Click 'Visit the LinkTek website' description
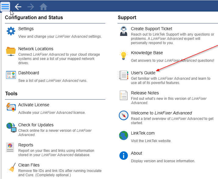The image size is (218, 179). pyautogui.click(x=151, y=141)
